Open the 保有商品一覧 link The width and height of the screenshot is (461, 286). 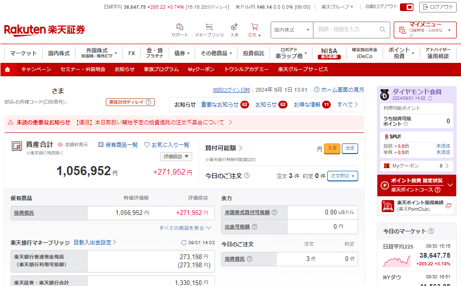[x=118, y=145]
